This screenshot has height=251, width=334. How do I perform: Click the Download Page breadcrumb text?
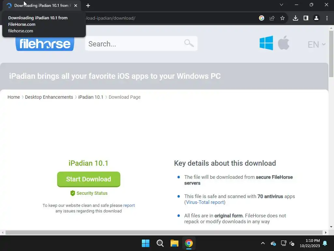click(x=125, y=97)
